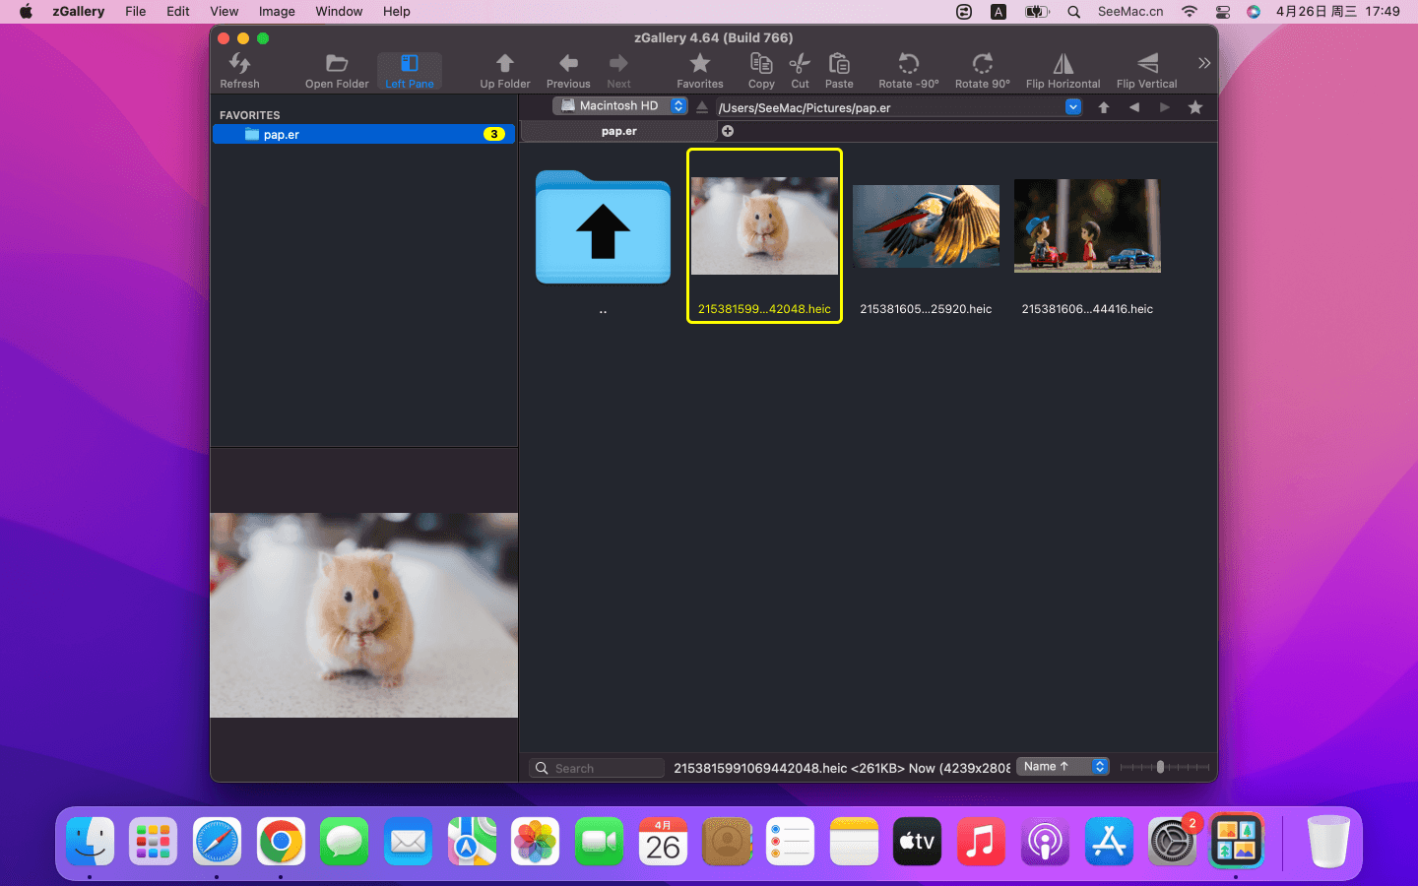Click the path bar favorite star

pos(1195,107)
